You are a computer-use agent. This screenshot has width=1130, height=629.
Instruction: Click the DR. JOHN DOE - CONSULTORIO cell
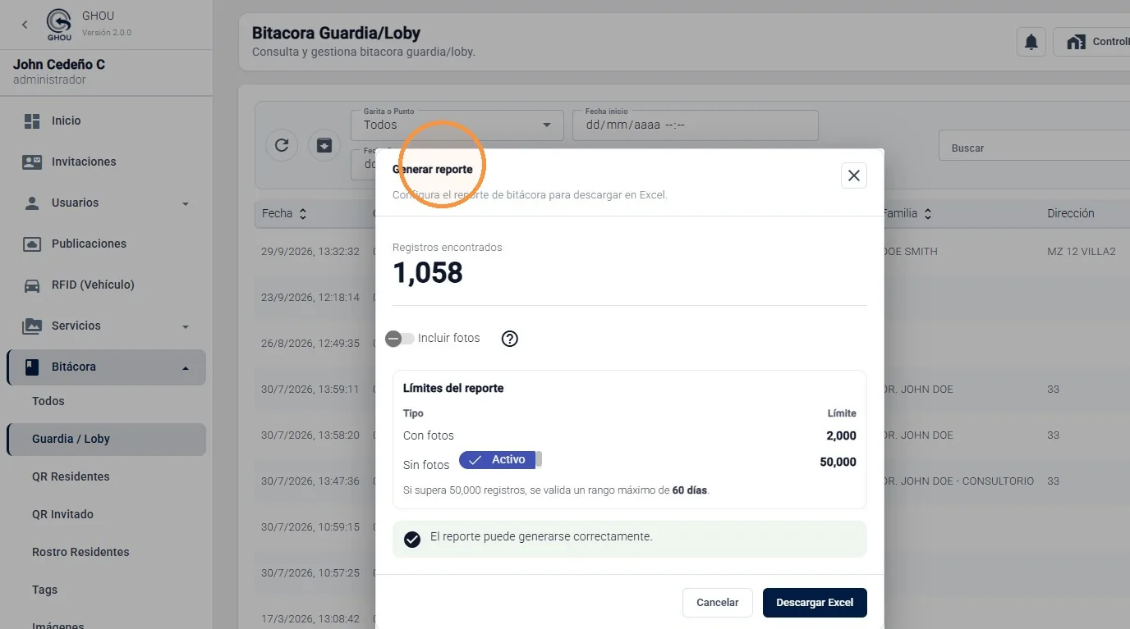958,481
